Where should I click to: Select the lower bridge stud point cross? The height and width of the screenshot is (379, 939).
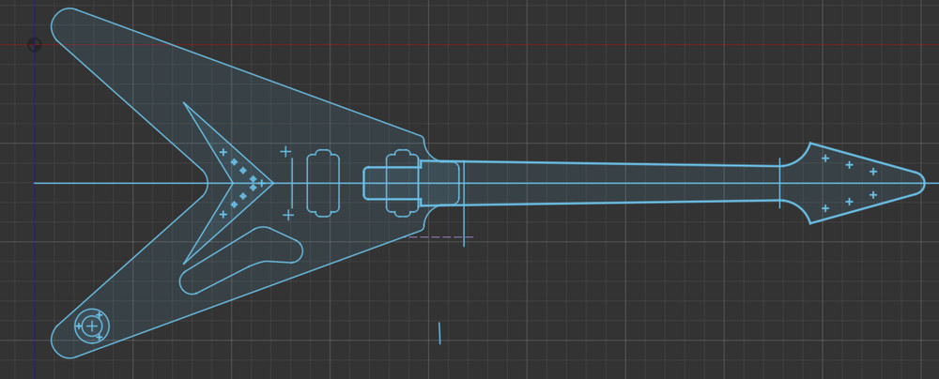[x=288, y=215]
